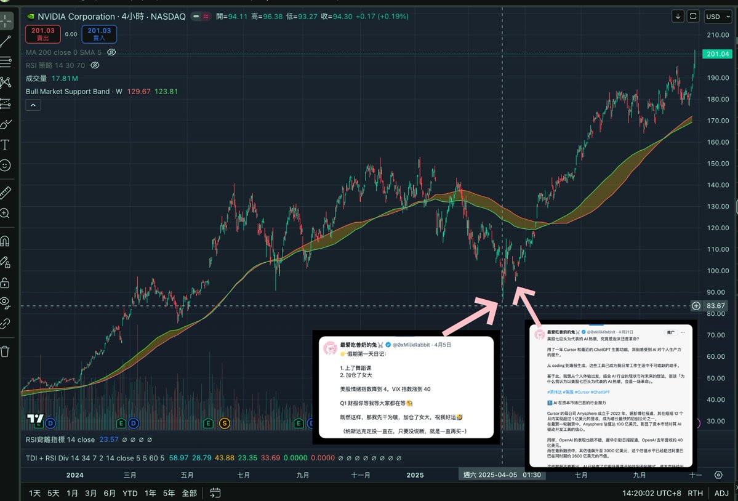Click the red 賣出 sell button
The image size is (738, 501).
43,34
